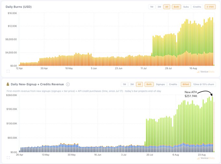Image resolution: width=221 pixels, height=164 pixels.
Task: Open the info tooltip beside the Credits Revenue title
Action: click(68, 84)
